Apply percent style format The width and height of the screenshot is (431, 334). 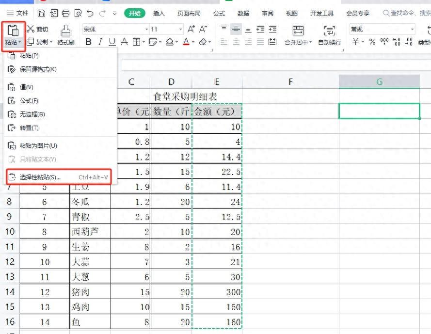372,42
